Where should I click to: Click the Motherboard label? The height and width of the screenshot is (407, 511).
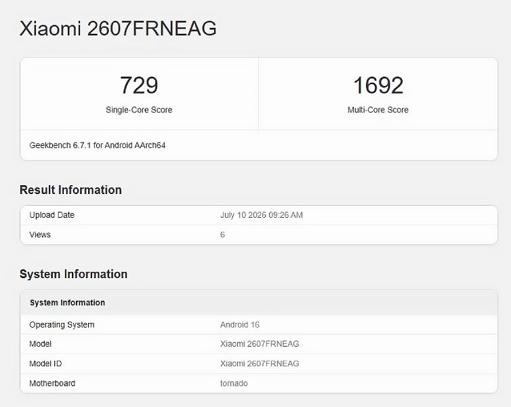pos(52,383)
